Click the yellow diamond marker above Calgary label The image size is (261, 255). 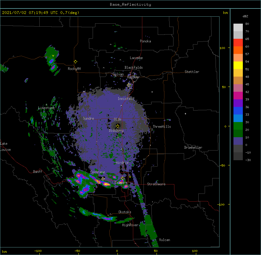click(123, 178)
